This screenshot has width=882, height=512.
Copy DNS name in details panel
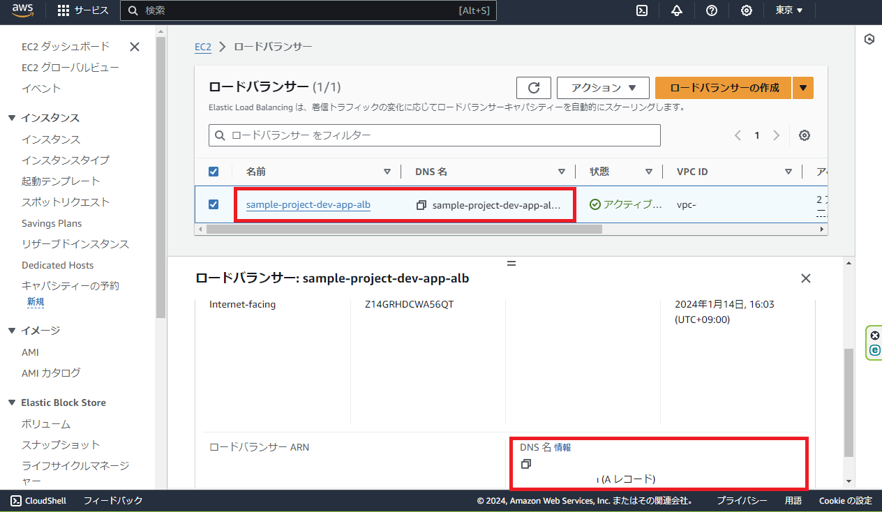[x=526, y=464]
